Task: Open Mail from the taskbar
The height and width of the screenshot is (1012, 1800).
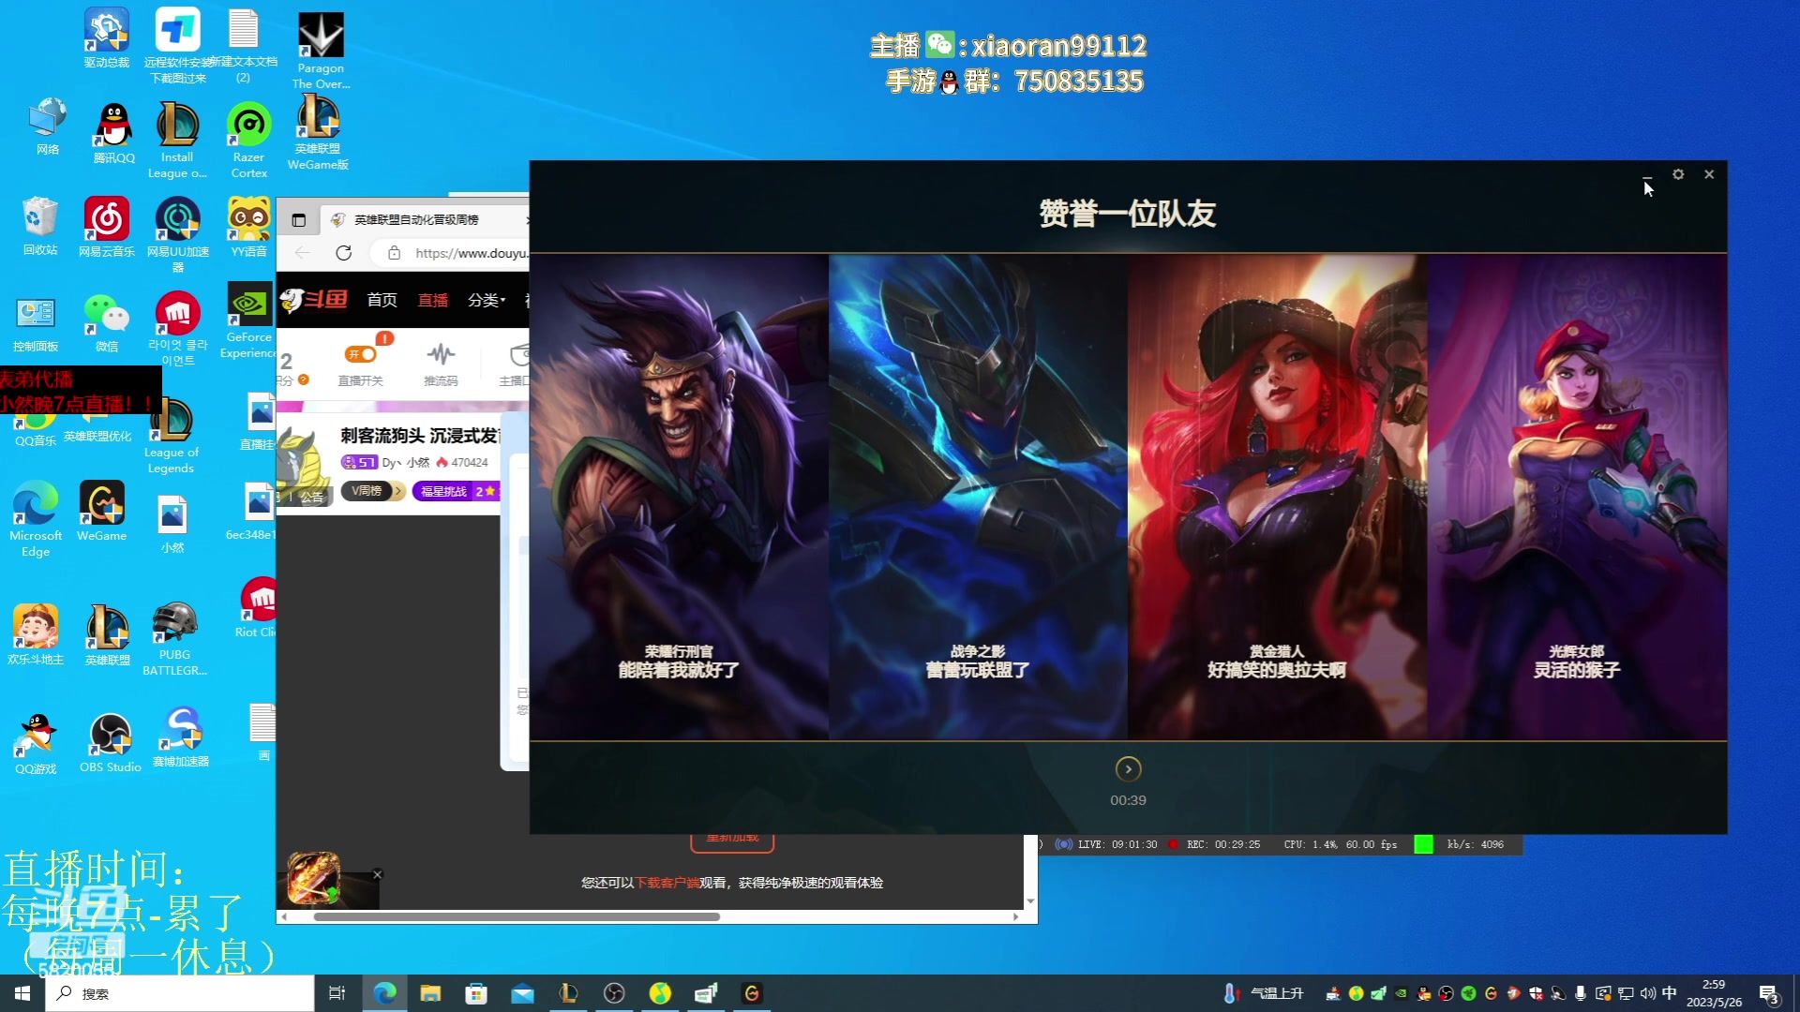Action: coord(522,993)
